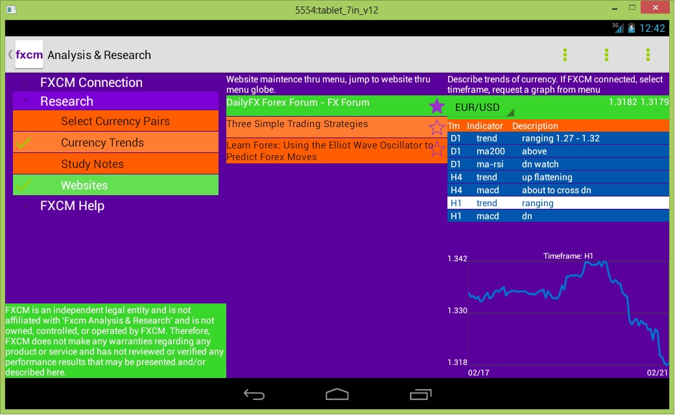Screen dimensions: 675x415
Task: Go back using the arrow beside fxcm logo
Action: point(10,54)
